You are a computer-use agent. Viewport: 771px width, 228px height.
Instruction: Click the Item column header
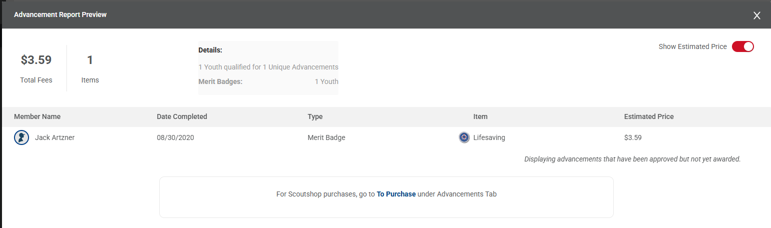click(480, 116)
